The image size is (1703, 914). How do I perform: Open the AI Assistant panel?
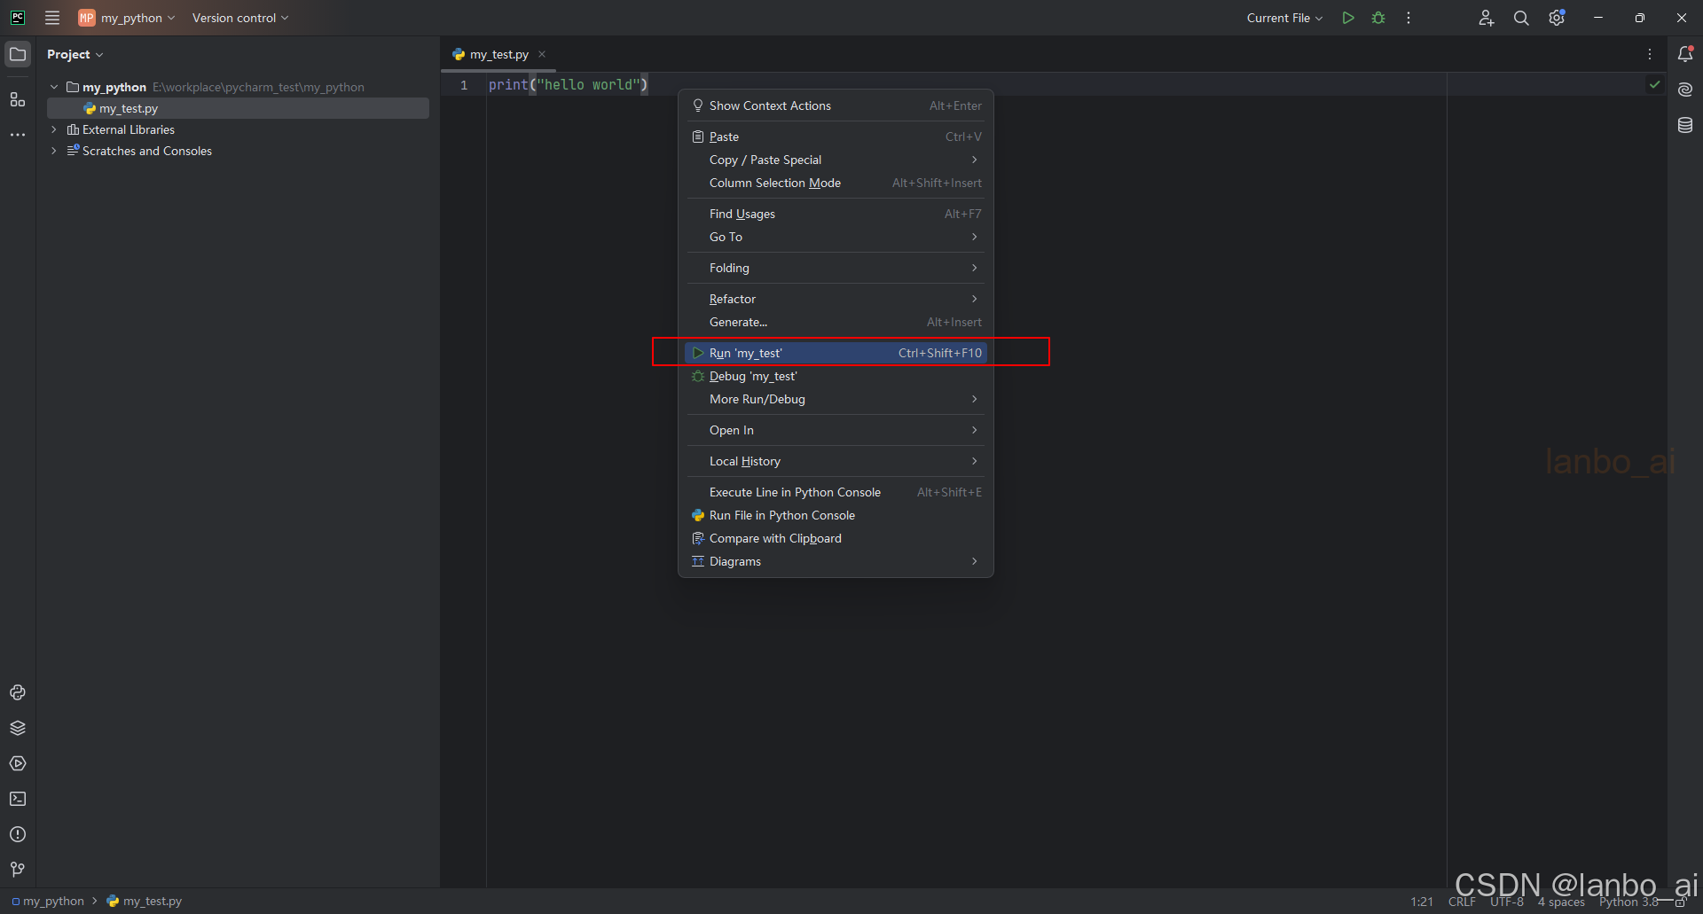pos(1685,89)
